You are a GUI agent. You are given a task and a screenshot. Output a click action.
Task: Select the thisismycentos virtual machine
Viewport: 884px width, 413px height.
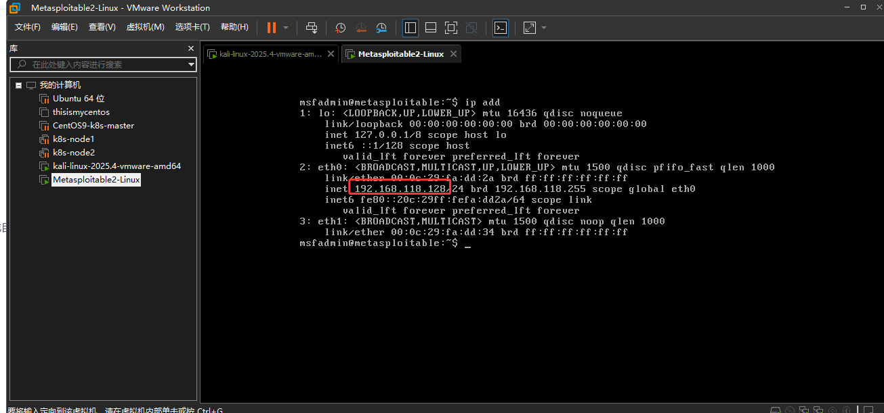[x=81, y=112]
